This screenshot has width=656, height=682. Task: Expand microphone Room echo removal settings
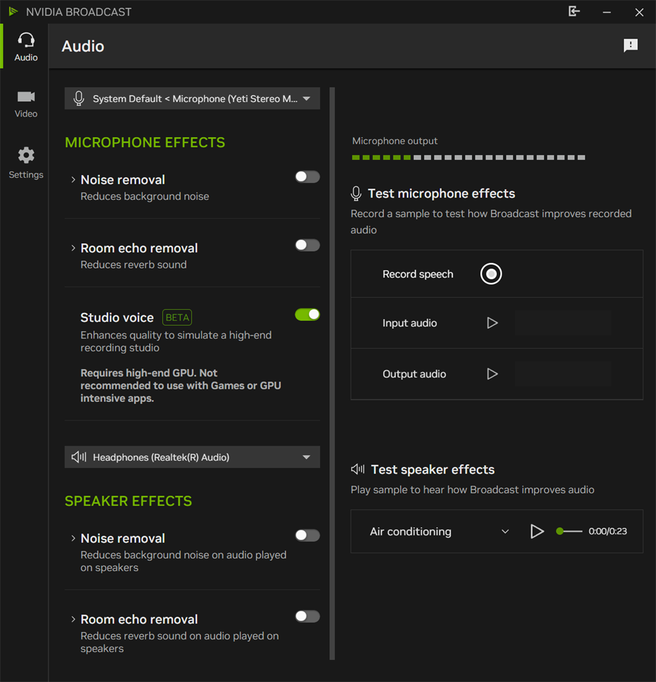73,248
